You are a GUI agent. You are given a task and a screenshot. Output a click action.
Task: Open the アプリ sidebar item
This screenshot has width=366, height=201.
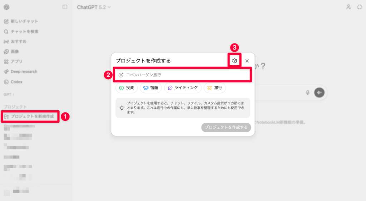(x=13, y=61)
